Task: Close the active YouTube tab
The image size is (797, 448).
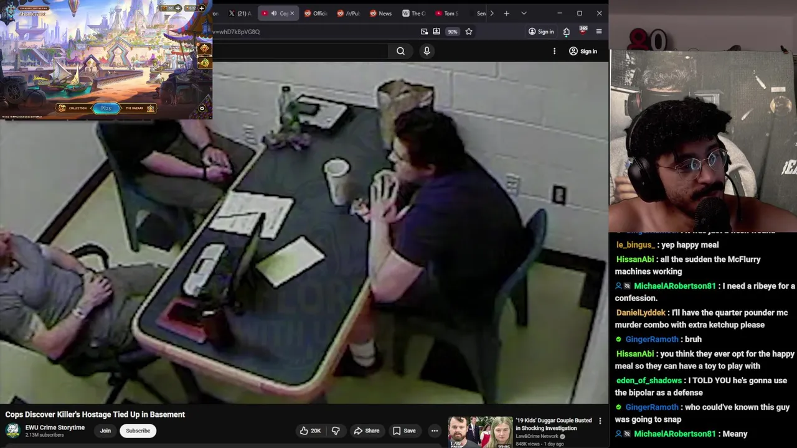Action: coord(292,13)
